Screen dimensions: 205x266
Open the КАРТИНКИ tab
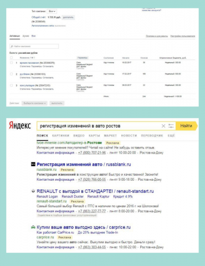pyautogui.click(x=60, y=136)
